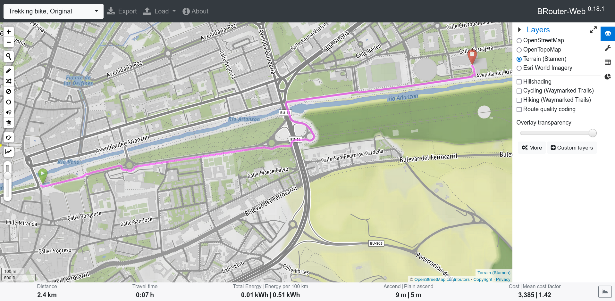The width and height of the screenshot is (615, 301).
Task: Click the Ascend 9 m value
Action: point(401,295)
